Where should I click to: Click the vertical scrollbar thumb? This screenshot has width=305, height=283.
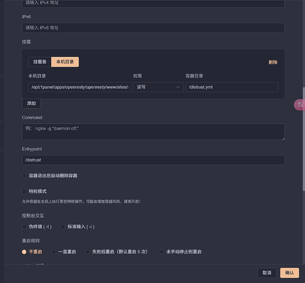pyautogui.click(x=304, y=139)
